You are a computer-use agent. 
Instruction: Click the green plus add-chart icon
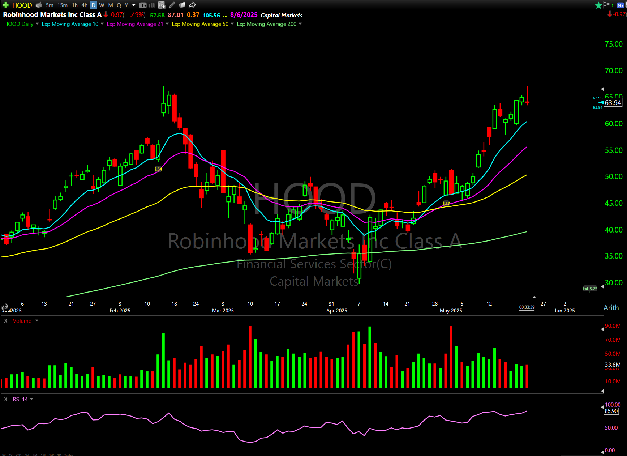click(x=5, y=5)
